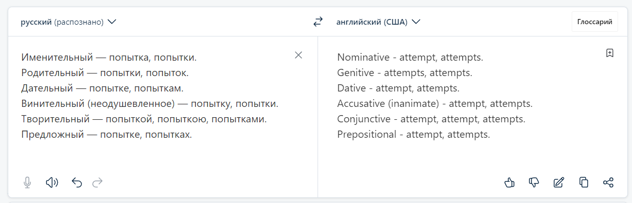This screenshot has width=632, height=203.
Task: Share the translation
Action: (x=608, y=182)
